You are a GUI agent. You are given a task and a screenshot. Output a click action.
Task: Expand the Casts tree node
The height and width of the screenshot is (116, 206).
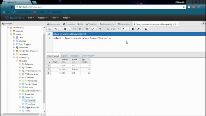click(14, 37)
